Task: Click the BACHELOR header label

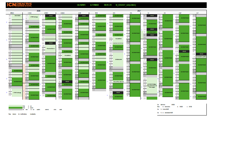Action: click(x=108, y=5)
